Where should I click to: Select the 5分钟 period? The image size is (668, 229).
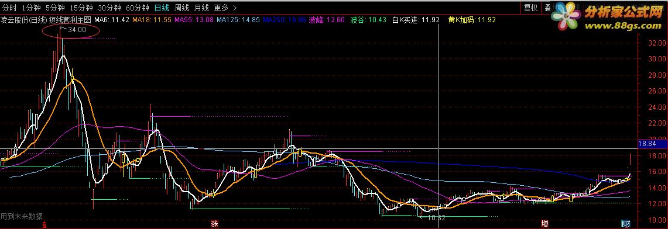point(56,8)
